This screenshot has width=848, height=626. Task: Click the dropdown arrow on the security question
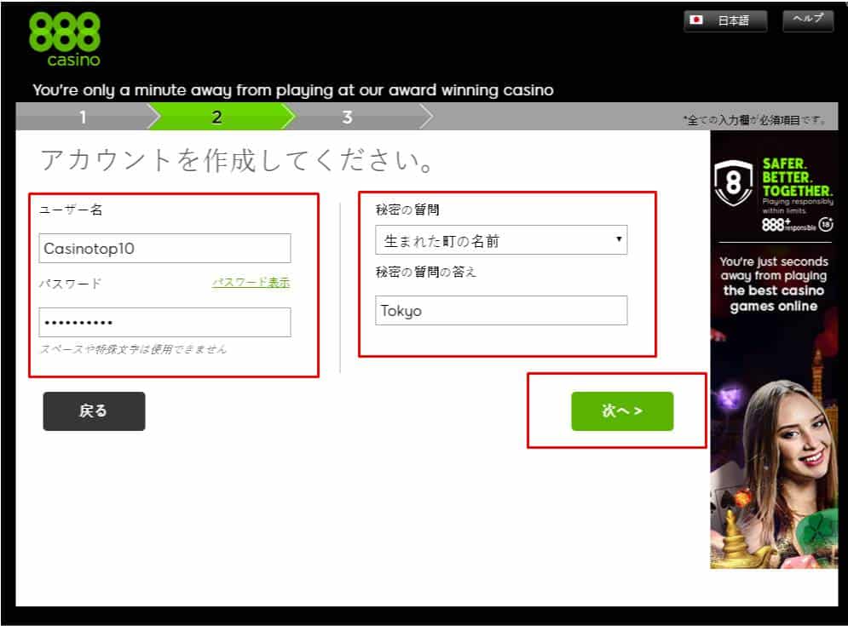click(x=617, y=239)
